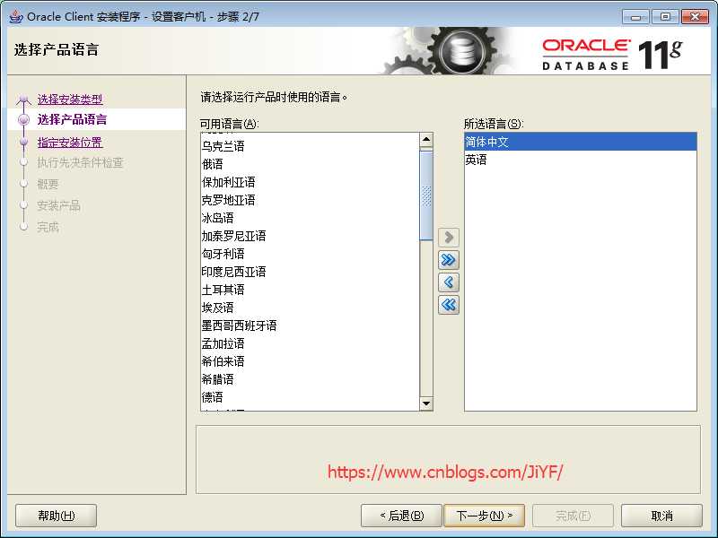Select 匈牙利语 in the available list

(310, 254)
